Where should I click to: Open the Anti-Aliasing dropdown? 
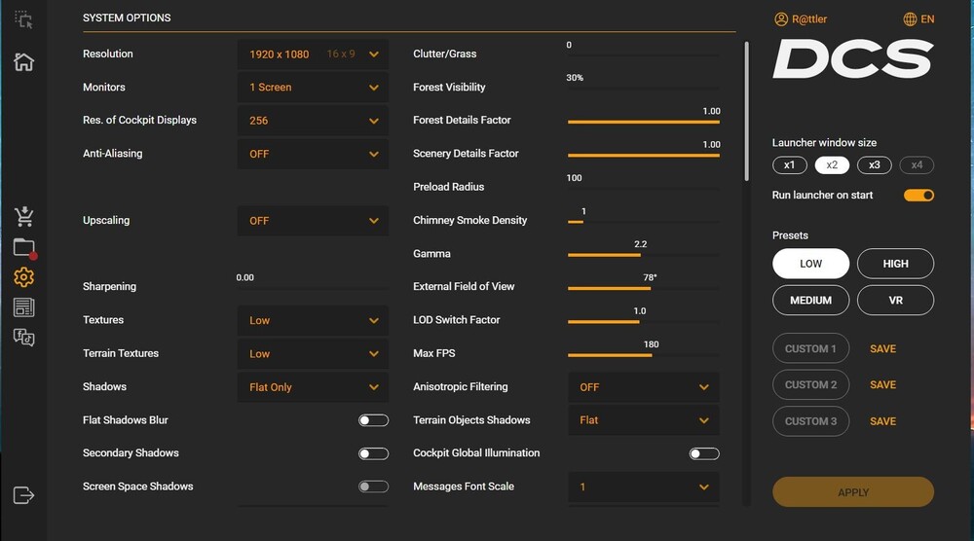(x=313, y=154)
